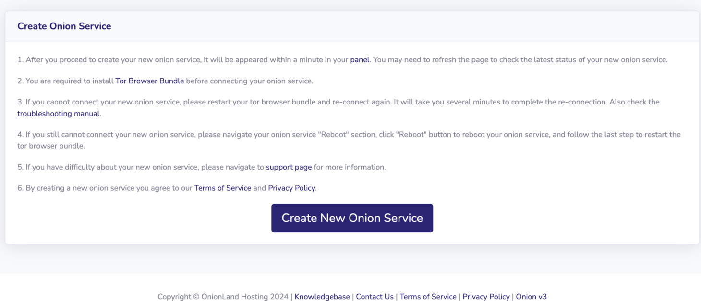Click troubleshooting manual in step 3

(x=58, y=113)
